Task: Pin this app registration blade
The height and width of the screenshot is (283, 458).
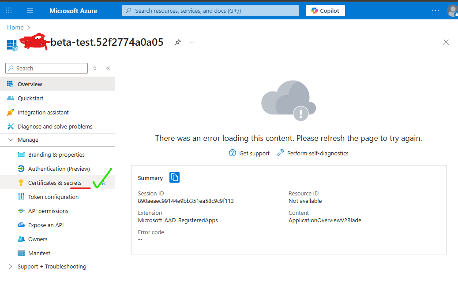Action: coord(177,42)
